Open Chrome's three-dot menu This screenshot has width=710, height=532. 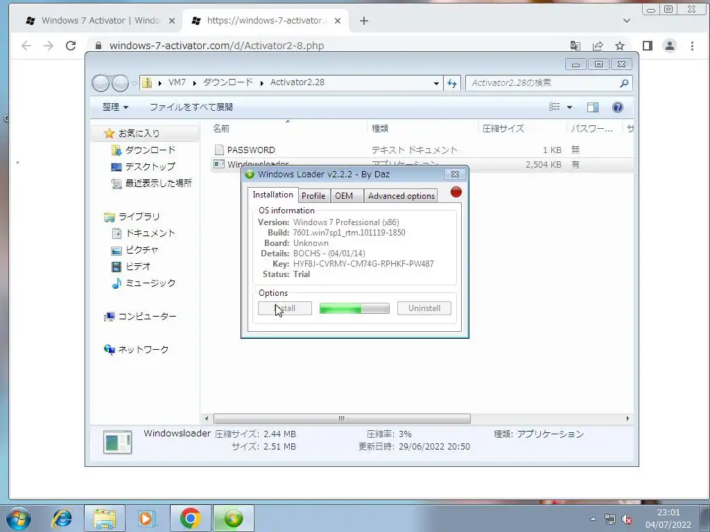(692, 46)
